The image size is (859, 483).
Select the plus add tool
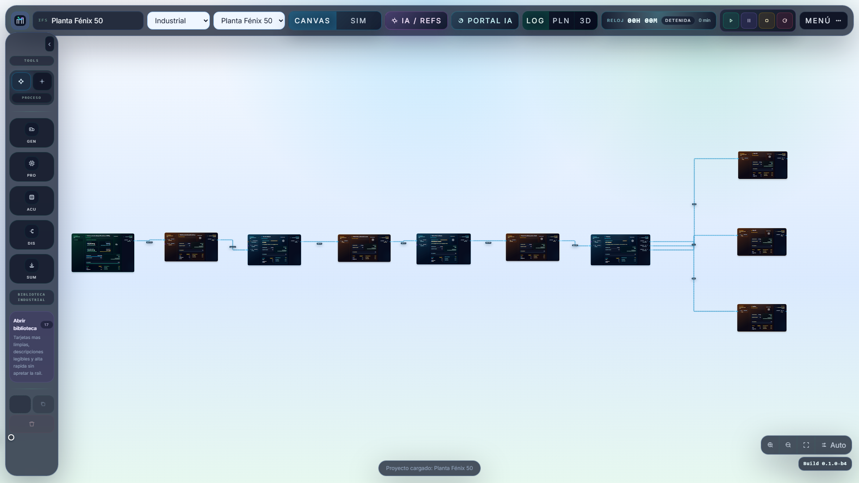[x=42, y=81]
